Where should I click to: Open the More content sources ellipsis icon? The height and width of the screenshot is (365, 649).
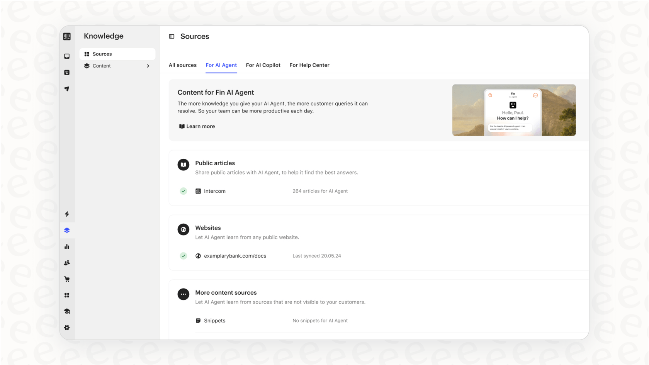[183, 294]
